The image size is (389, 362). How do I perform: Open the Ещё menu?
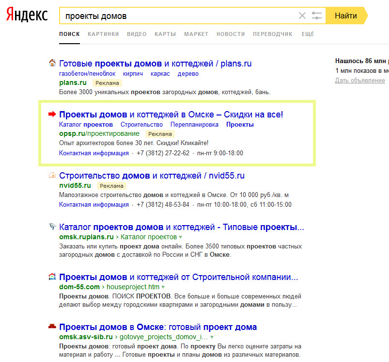click(308, 34)
